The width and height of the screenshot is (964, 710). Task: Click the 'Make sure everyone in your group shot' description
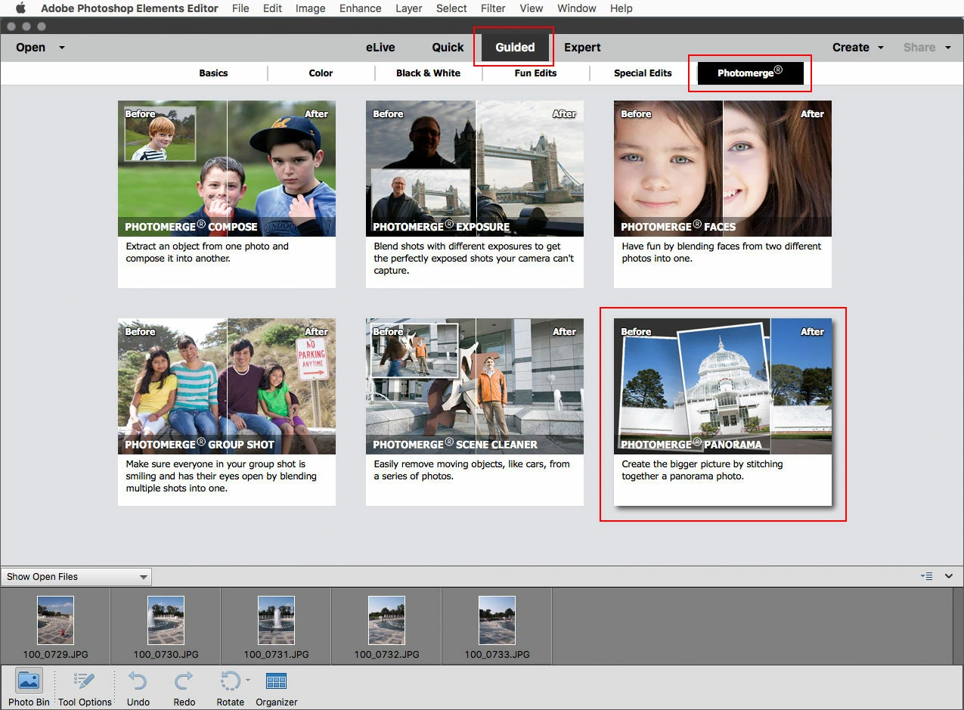pyautogui.click(x=221, y=476)
